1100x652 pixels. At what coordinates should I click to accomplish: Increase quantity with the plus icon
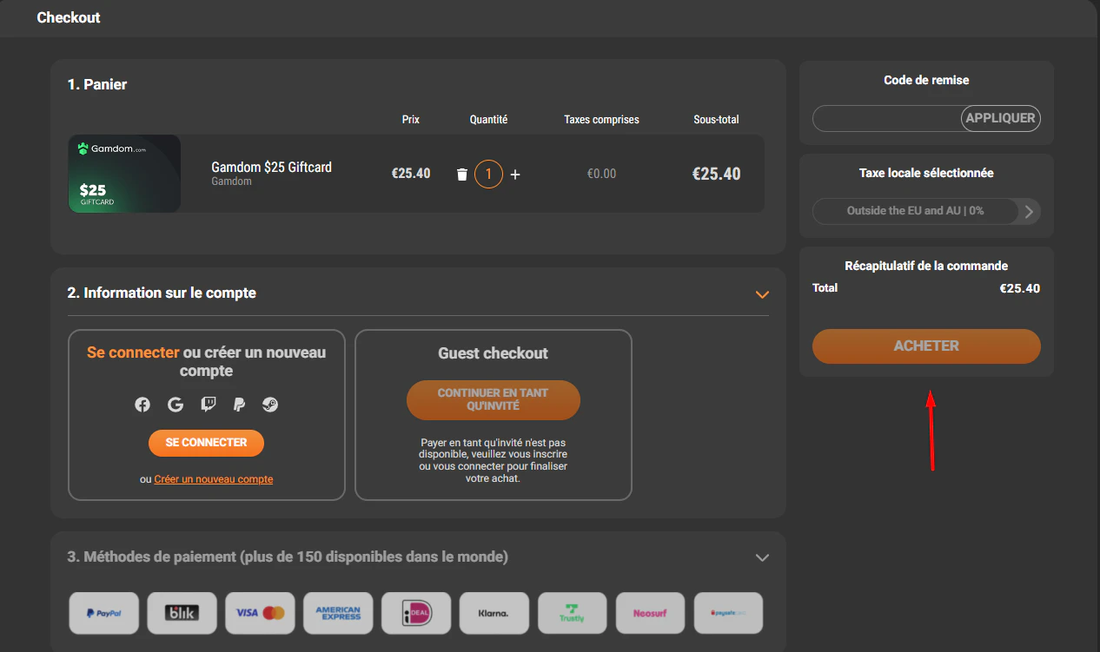click(x=515, y=175)
